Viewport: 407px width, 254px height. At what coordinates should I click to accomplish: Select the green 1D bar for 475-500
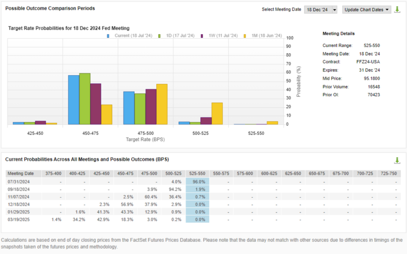[140, 109]
